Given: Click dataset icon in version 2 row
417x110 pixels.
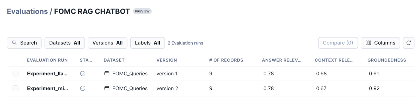Looking at the screenshot, I should 107,88.
